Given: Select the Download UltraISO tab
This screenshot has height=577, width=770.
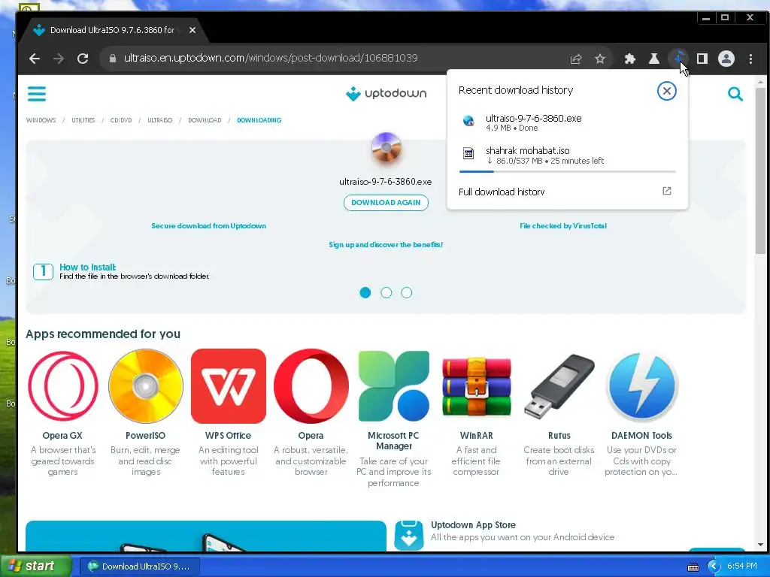Looking at the screenshot, I should pos(112,30).
